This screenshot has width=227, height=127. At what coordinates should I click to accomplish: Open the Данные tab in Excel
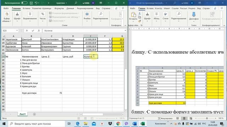pos(70,8)
